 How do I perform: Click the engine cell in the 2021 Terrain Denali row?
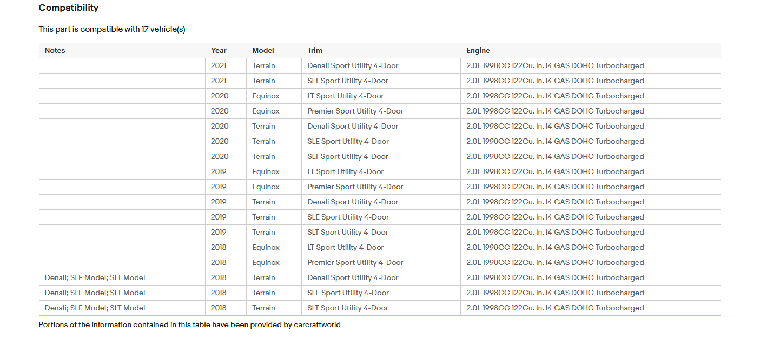(555, 65)
